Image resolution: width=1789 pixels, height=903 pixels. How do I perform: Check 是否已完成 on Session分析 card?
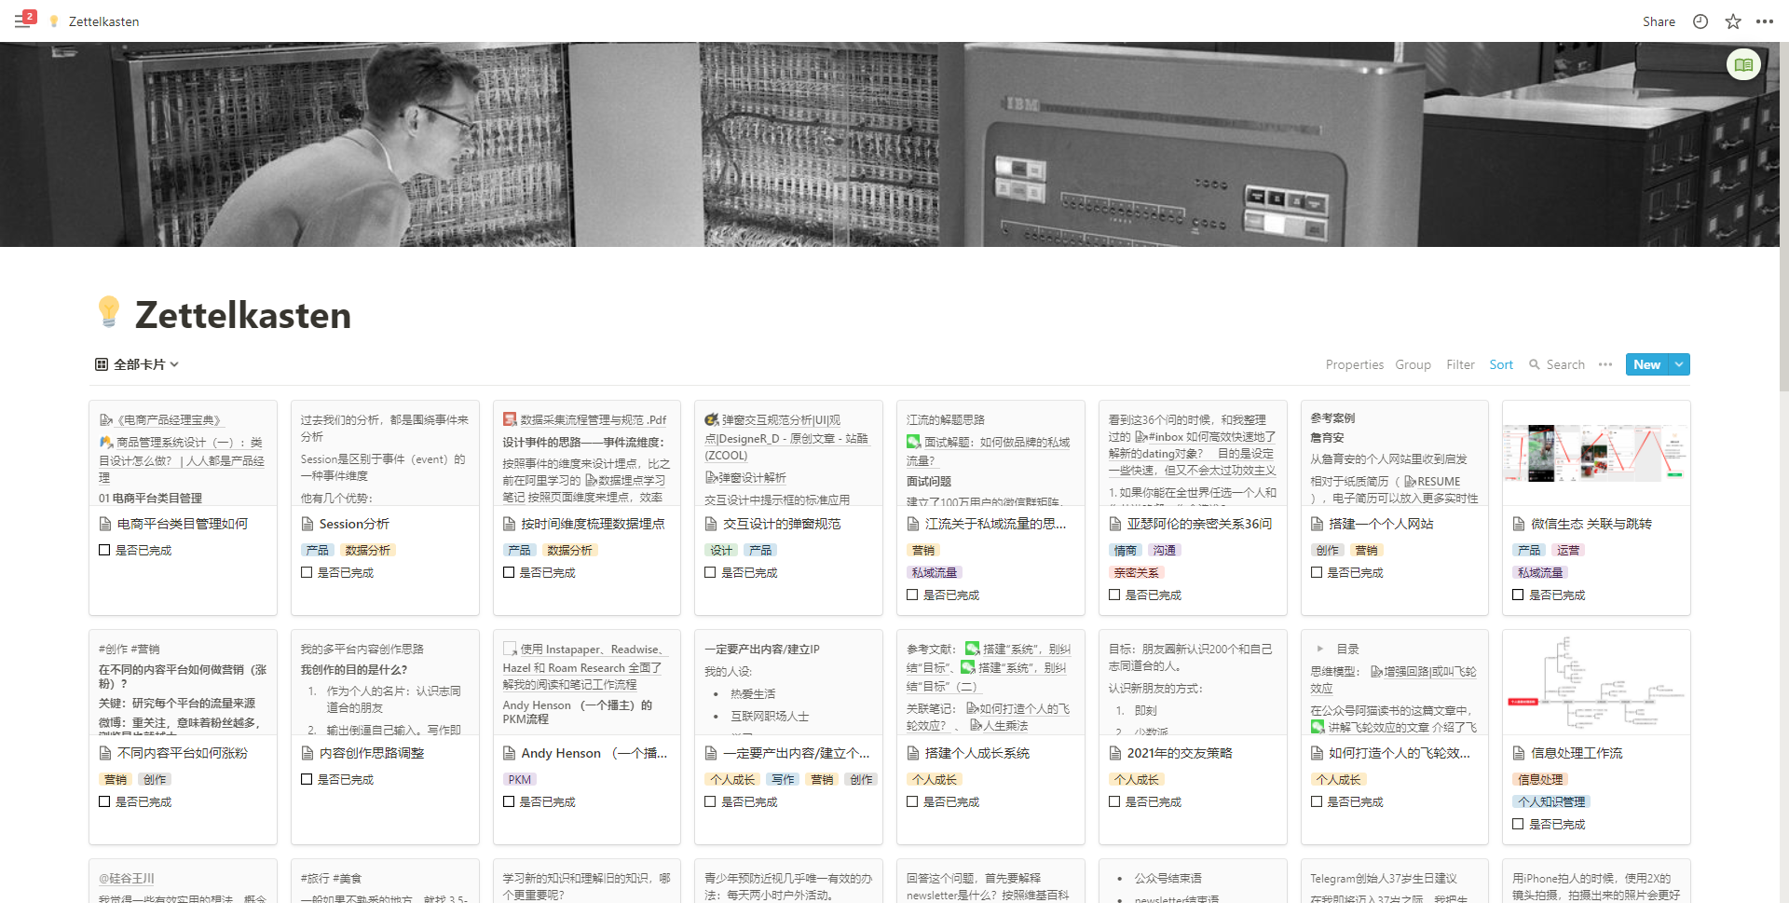(x=307, y=572)
